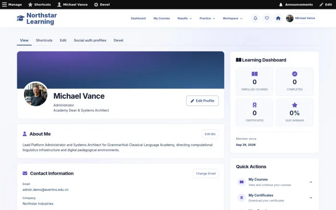Switch to the View tab
The height and width of the screenshot is (210, 336).
pyautogui.click(x=24, y=40)
